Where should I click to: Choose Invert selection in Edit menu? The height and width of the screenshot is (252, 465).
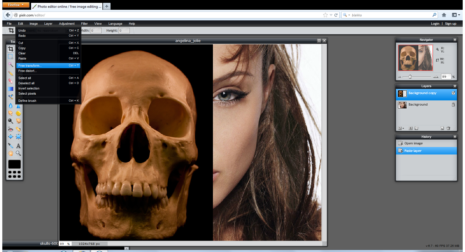48,88
